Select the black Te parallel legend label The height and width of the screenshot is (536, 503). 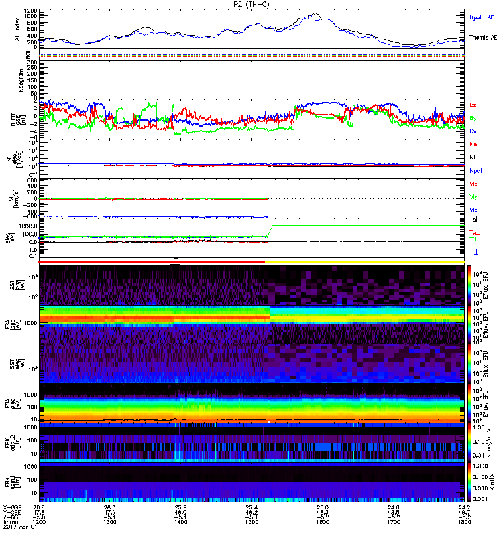coord(474,220)
